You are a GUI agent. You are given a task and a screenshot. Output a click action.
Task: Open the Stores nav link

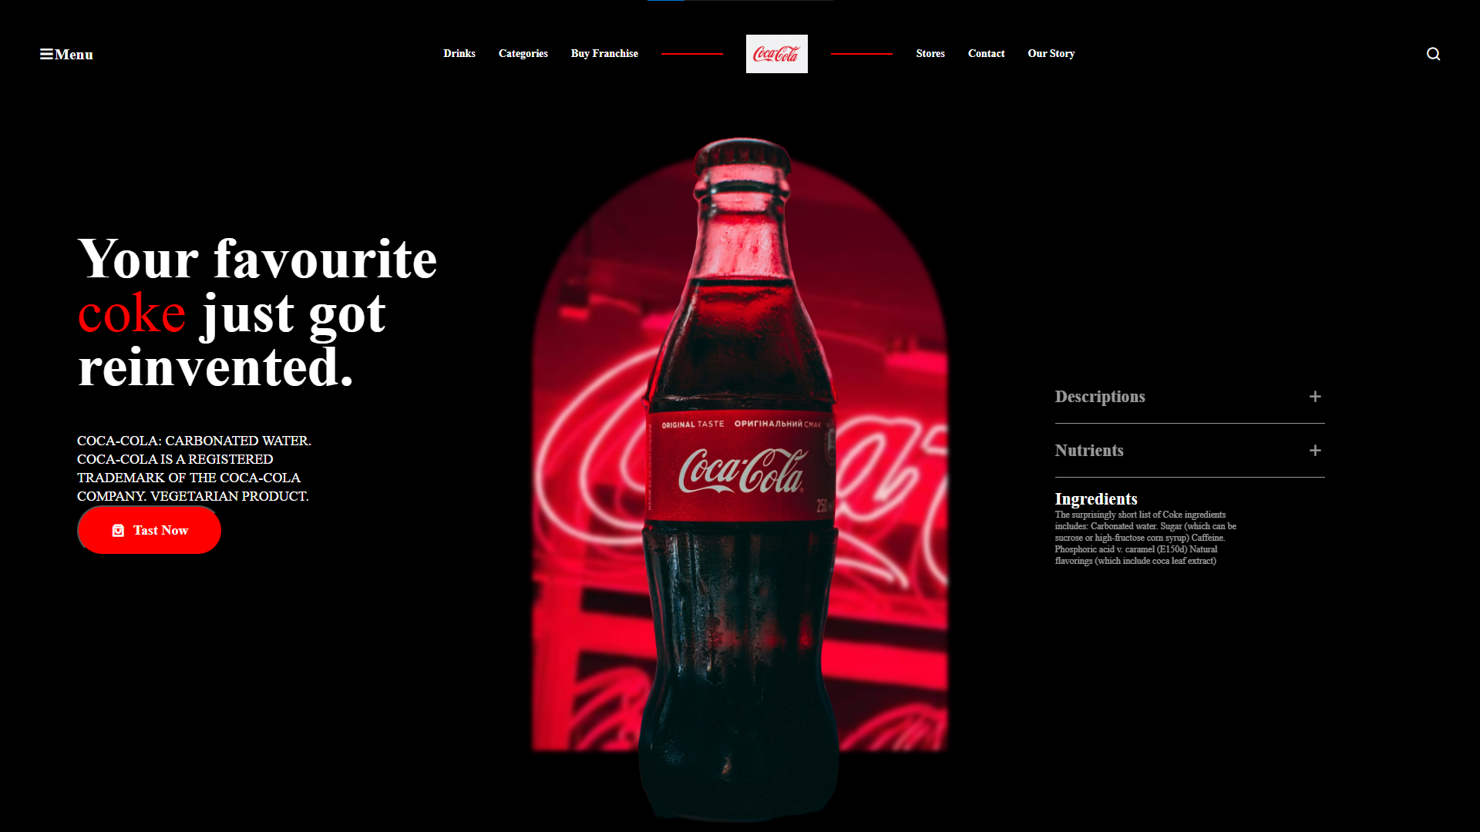coord(930,54)
